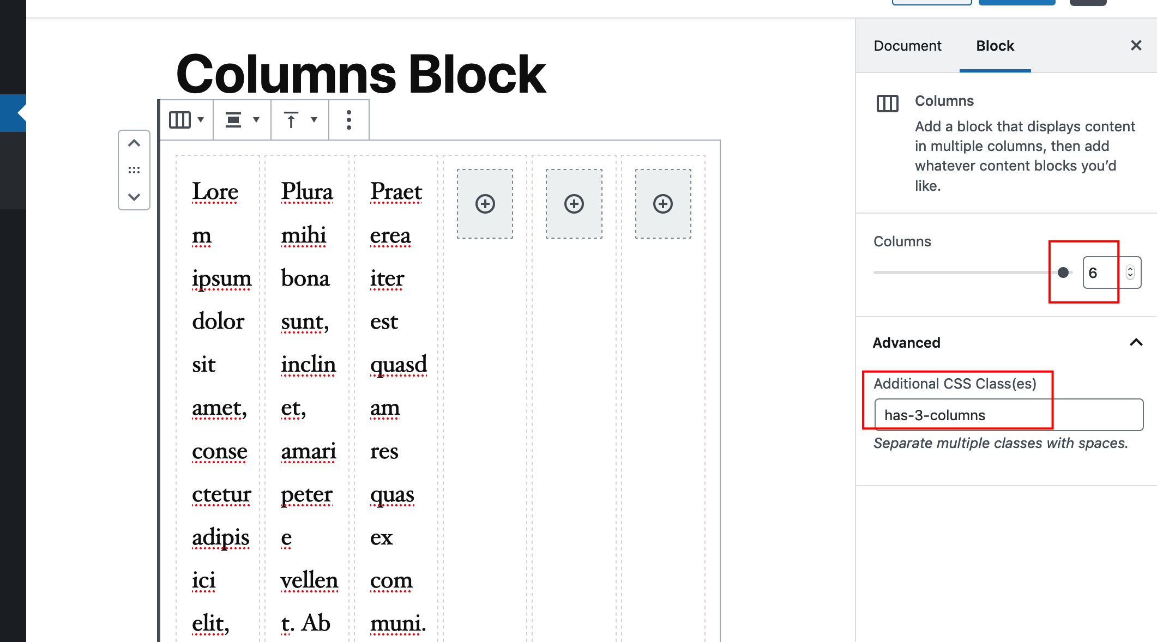Open block options with the three-dot icon
Screen dimensions: 1157x642
coord(348,119)
